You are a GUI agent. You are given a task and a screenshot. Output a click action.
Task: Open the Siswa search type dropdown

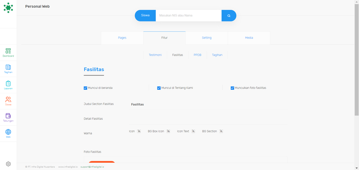[145, 16]
